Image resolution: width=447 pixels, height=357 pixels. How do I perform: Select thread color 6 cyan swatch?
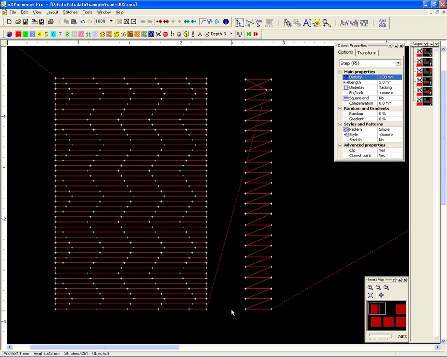(53, 34)
